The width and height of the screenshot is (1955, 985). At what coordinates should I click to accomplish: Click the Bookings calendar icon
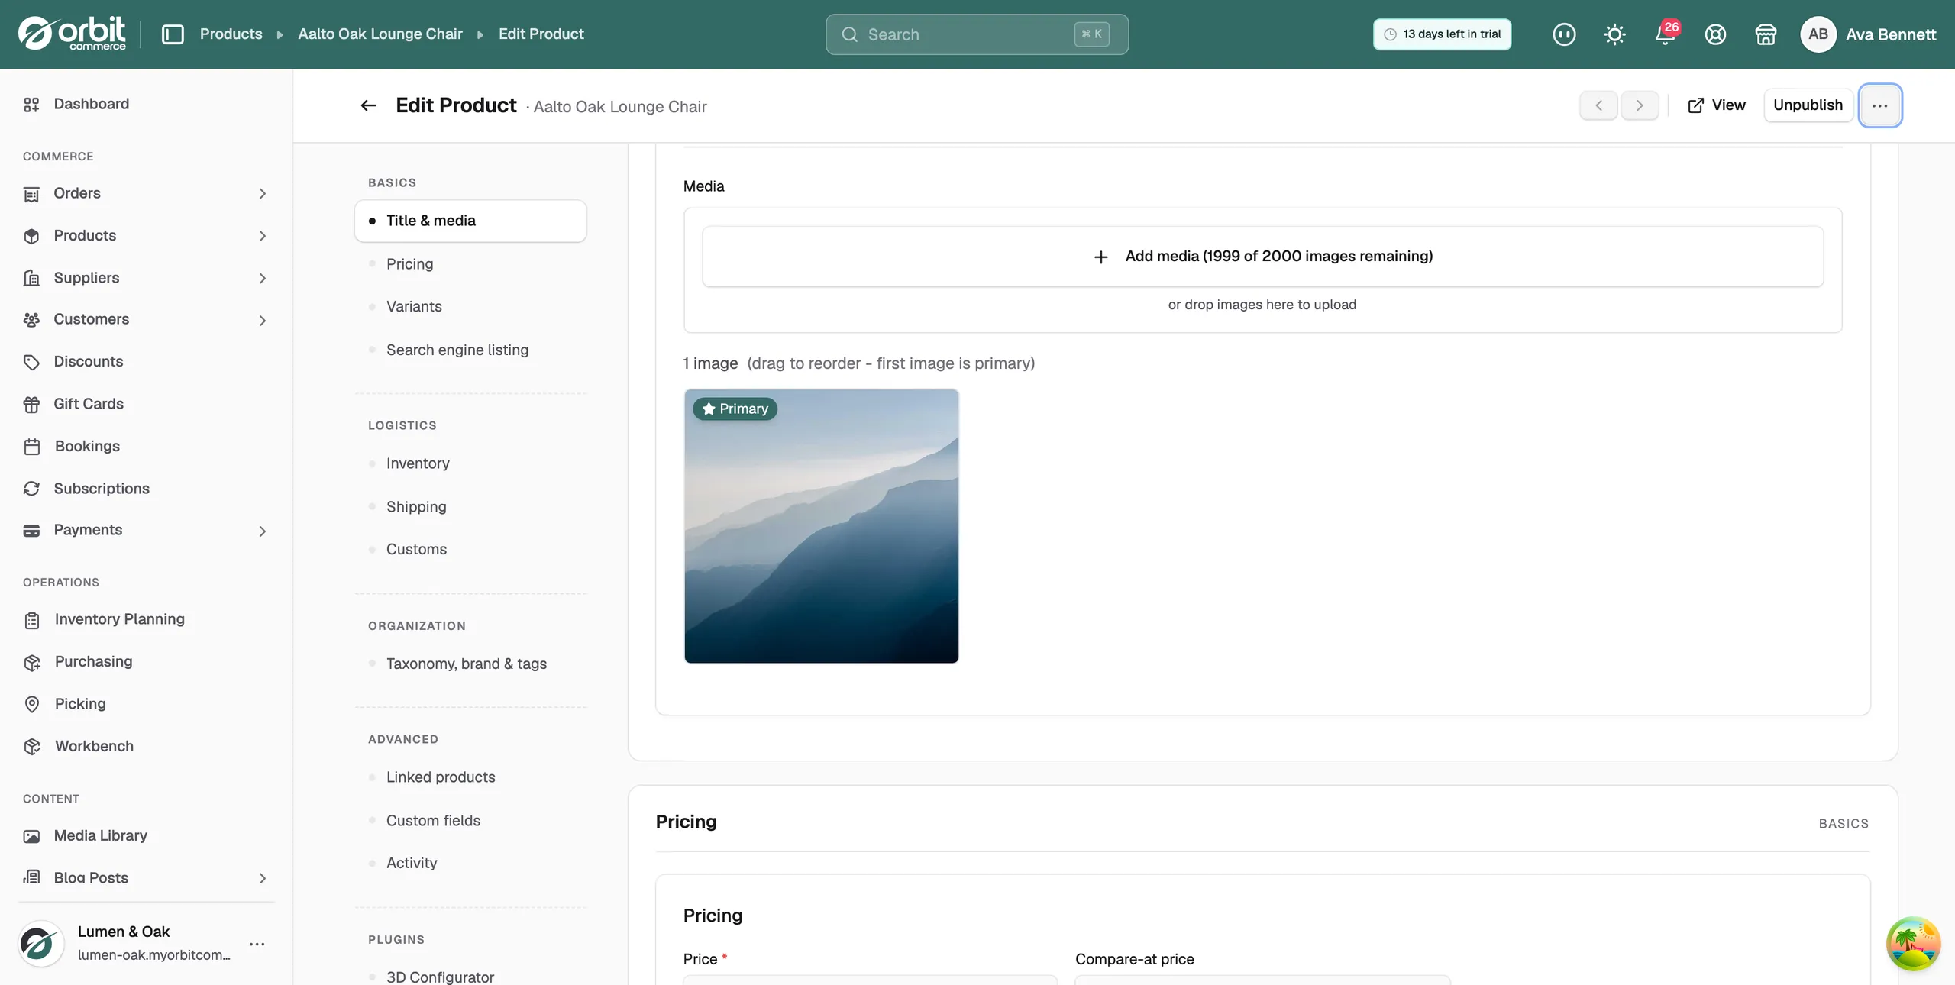[x=31, y=447]
